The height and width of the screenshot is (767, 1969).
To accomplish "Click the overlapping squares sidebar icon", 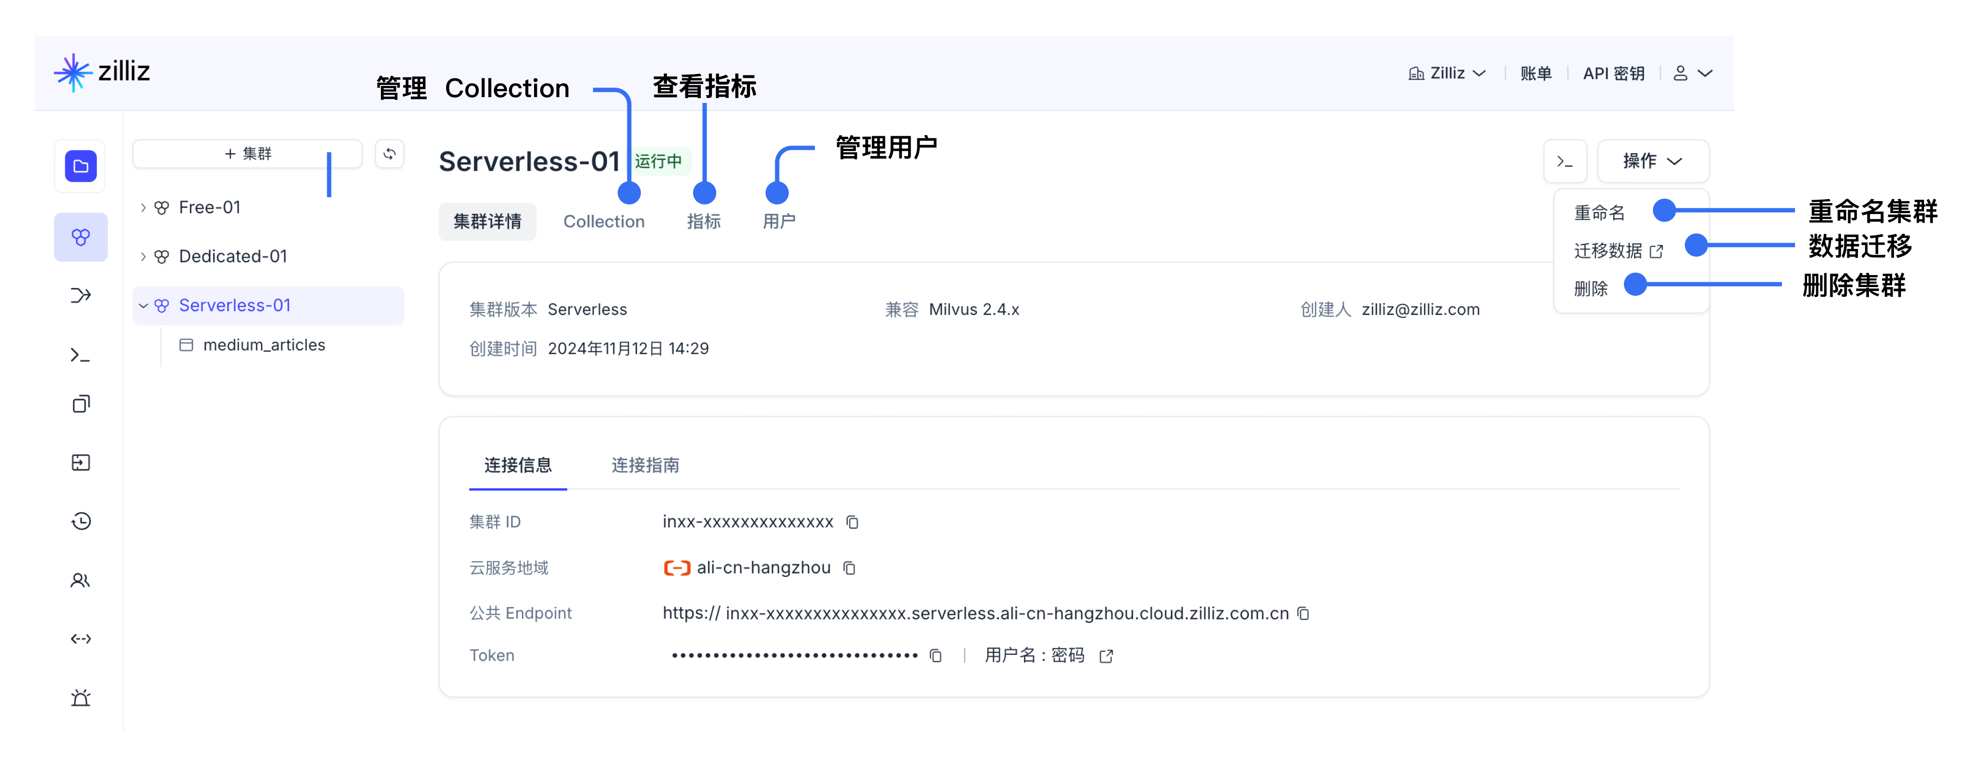I will (x=80, y=404).
